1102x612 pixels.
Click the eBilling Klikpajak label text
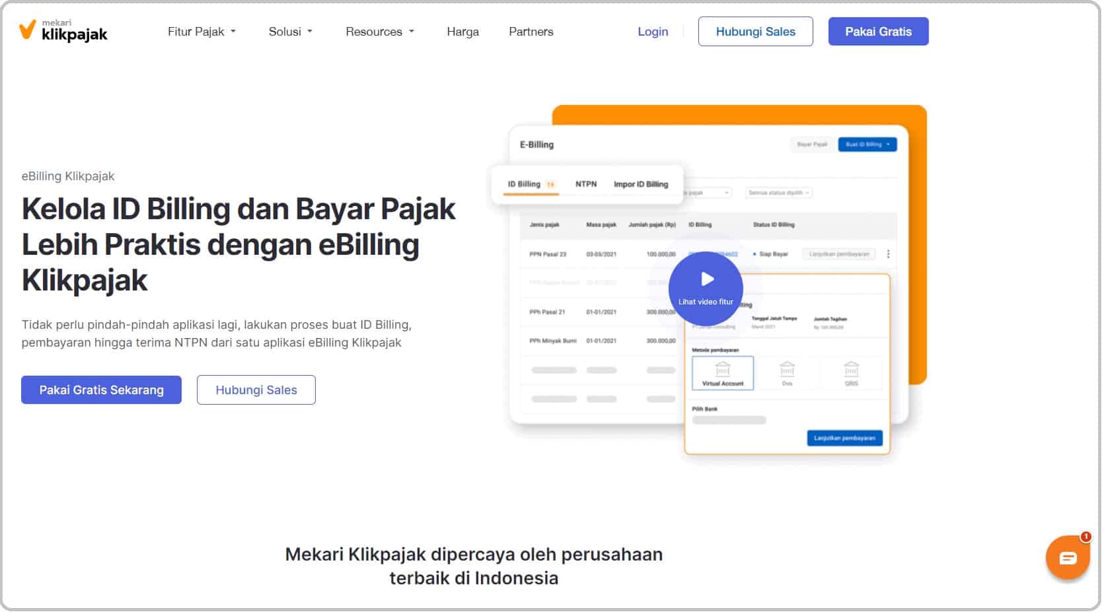coord(68,176)
